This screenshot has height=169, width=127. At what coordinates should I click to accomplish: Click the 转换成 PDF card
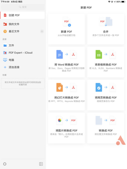(x=106, y=128)
